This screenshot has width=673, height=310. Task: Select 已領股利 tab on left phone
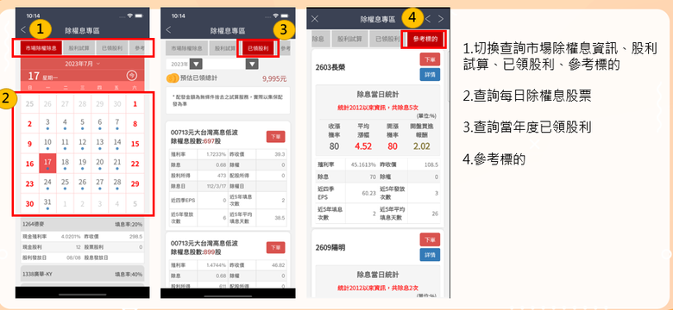click(x=112, y=48)
